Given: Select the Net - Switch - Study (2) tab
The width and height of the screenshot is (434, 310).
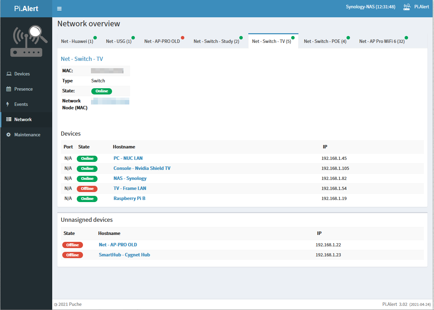Looking at the screenshot, I should pyautogui.click(x=216, y=42).
